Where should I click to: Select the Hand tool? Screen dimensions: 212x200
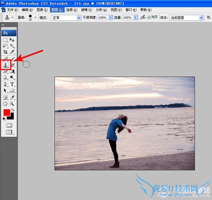(5, 104)
